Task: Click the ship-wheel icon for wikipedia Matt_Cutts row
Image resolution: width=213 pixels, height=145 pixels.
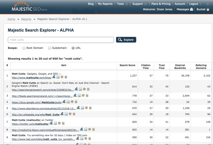Action: point(70,114)
